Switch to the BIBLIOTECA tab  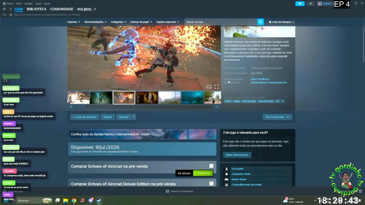tap(36, 9)
